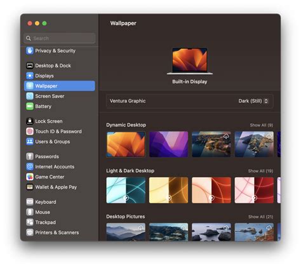The height and width of the screenshot is (268, 301).
Task: Click the Touch ID fingerprint icon
Action: point(30,131)
